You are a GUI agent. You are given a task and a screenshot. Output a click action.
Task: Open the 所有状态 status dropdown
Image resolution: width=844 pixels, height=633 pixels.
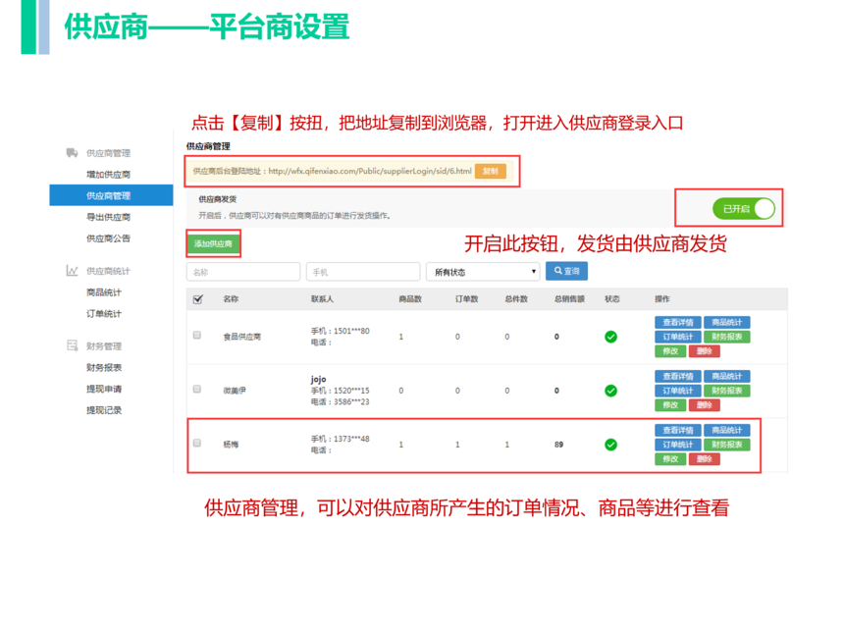(x=483, y=272)
